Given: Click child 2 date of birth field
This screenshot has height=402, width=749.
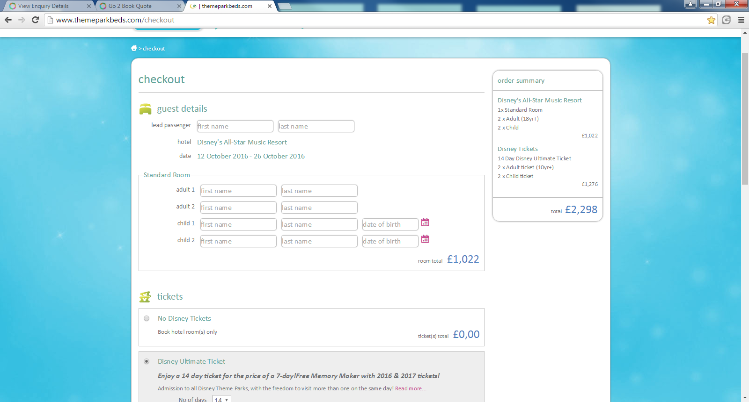Looking at the screenshot, I should [390, 241].
